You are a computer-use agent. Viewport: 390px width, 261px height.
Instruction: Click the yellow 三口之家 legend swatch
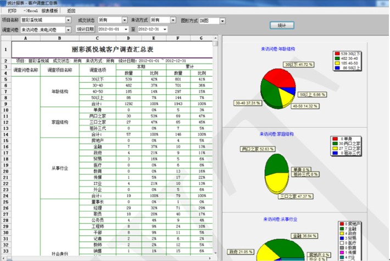(x=335, y=148)
